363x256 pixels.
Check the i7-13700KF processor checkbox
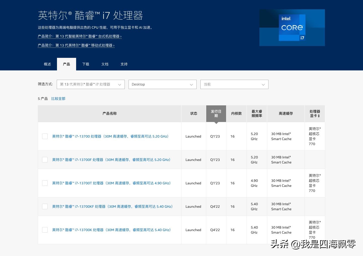pos(45,206)
